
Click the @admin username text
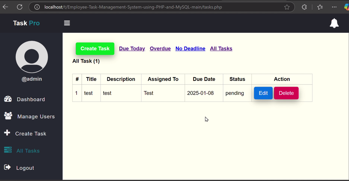[x=32, y=79]
